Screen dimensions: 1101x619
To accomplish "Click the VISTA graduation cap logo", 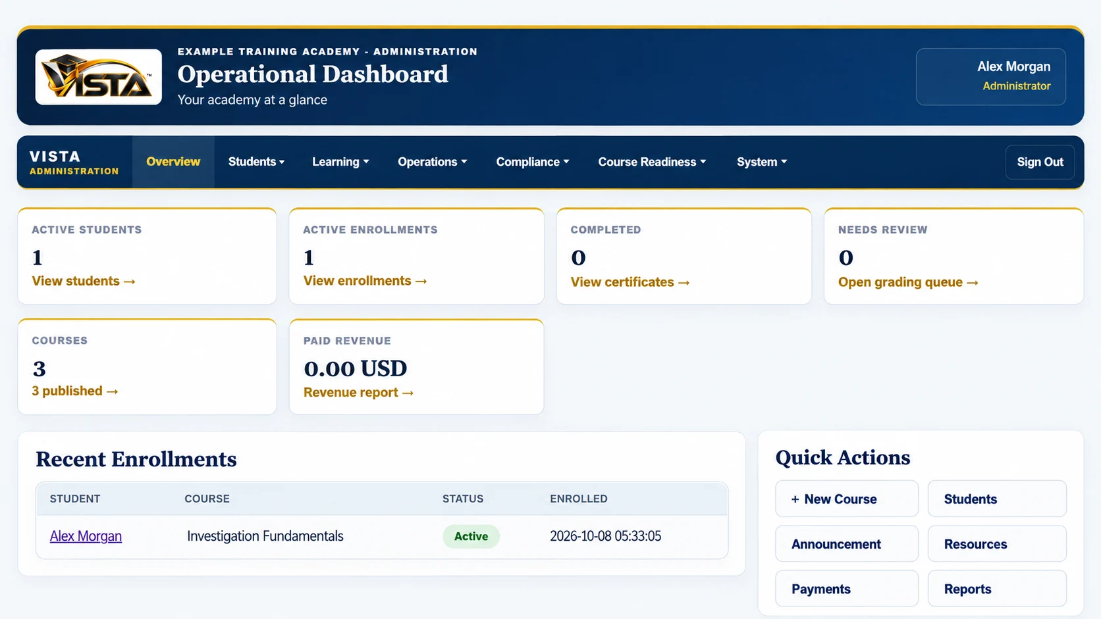I will pyautogui.click(x=99, y=77).
